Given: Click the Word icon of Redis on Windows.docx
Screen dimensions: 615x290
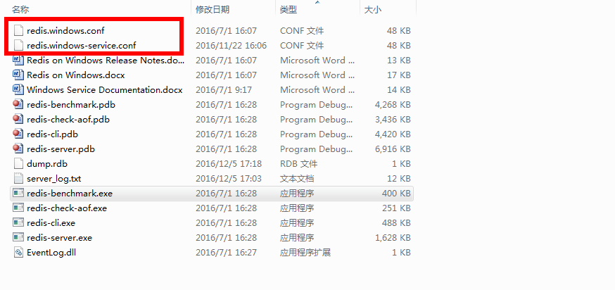Looking at the screenshot, I should [x=18, y=75].
